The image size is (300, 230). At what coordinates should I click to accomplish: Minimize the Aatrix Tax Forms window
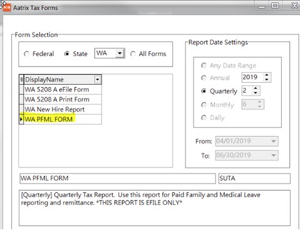pos(262,6)
